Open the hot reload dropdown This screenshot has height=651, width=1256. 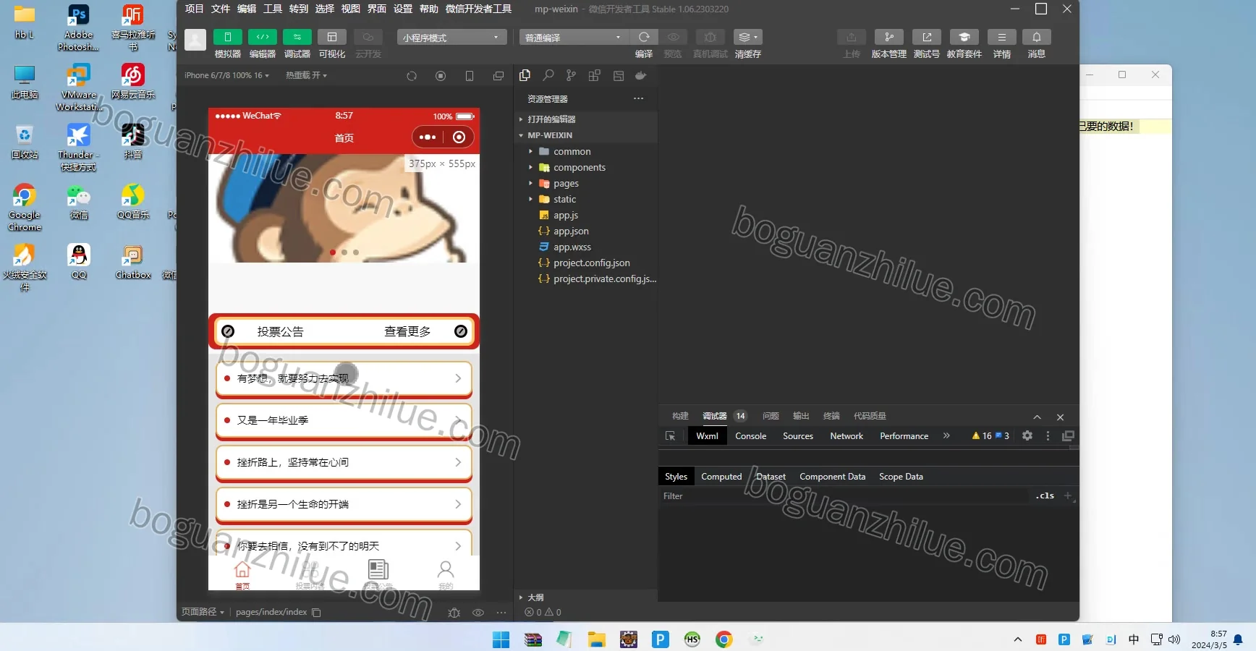[x=306, y=75]
